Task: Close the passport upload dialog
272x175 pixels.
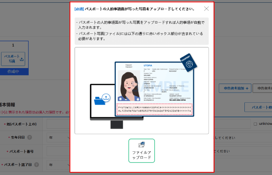Action: click(x=206, y=9)
